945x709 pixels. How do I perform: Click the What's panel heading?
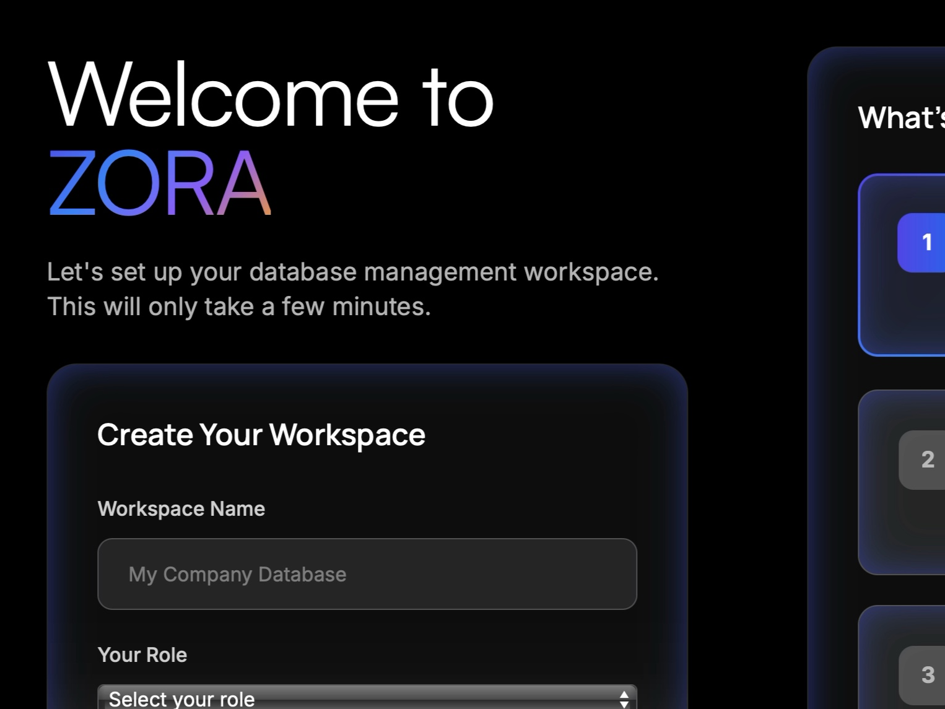click(x=901, y=118)
